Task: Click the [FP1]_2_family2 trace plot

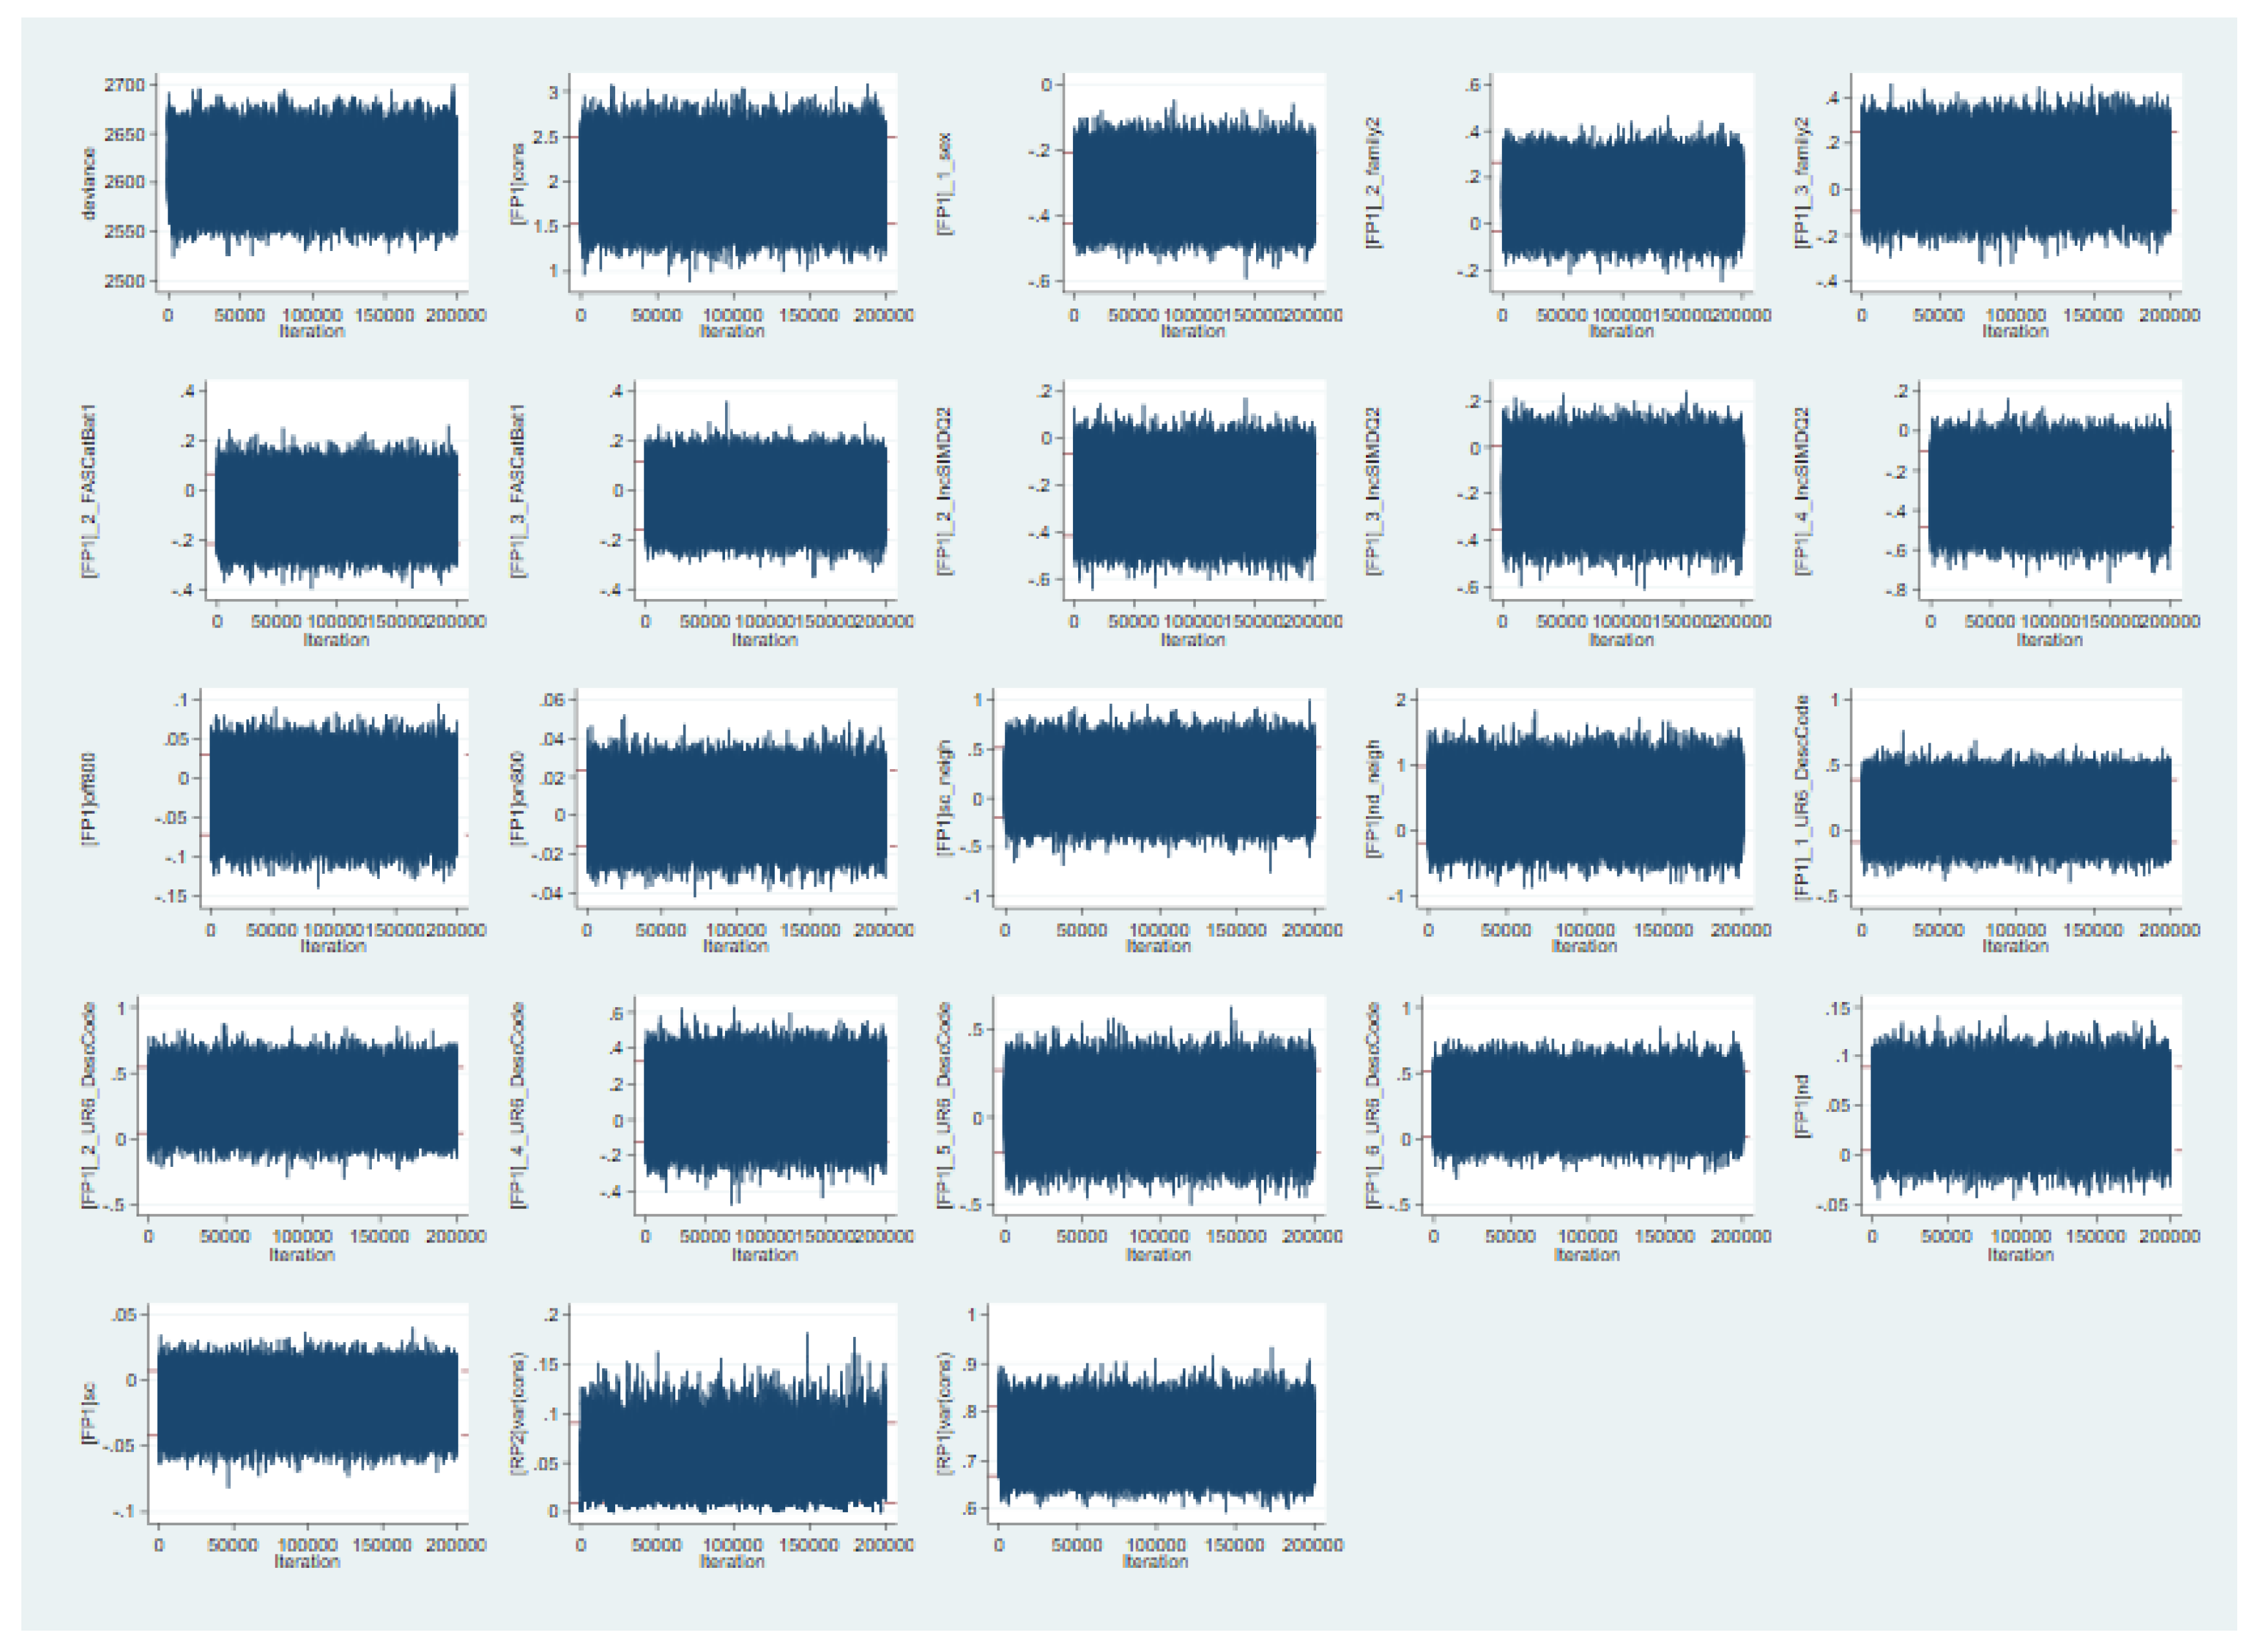Action: coord(1622,182)
